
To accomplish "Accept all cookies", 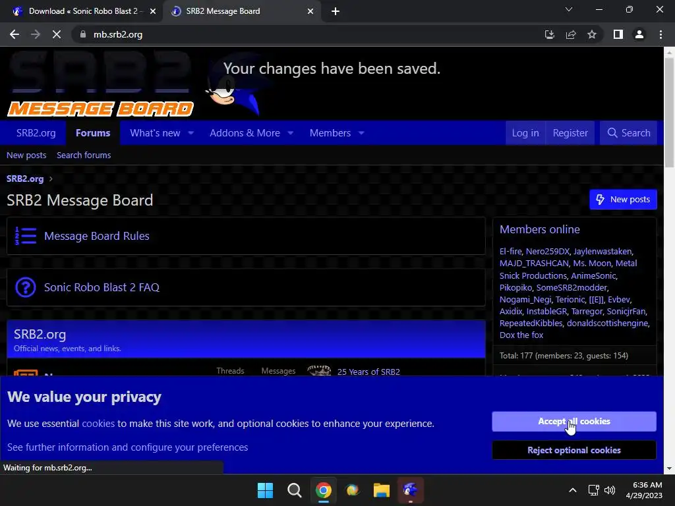I will click(574, 421).
